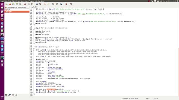
Task: Open the system gear session menu
Action: click(x=178, y=1)
